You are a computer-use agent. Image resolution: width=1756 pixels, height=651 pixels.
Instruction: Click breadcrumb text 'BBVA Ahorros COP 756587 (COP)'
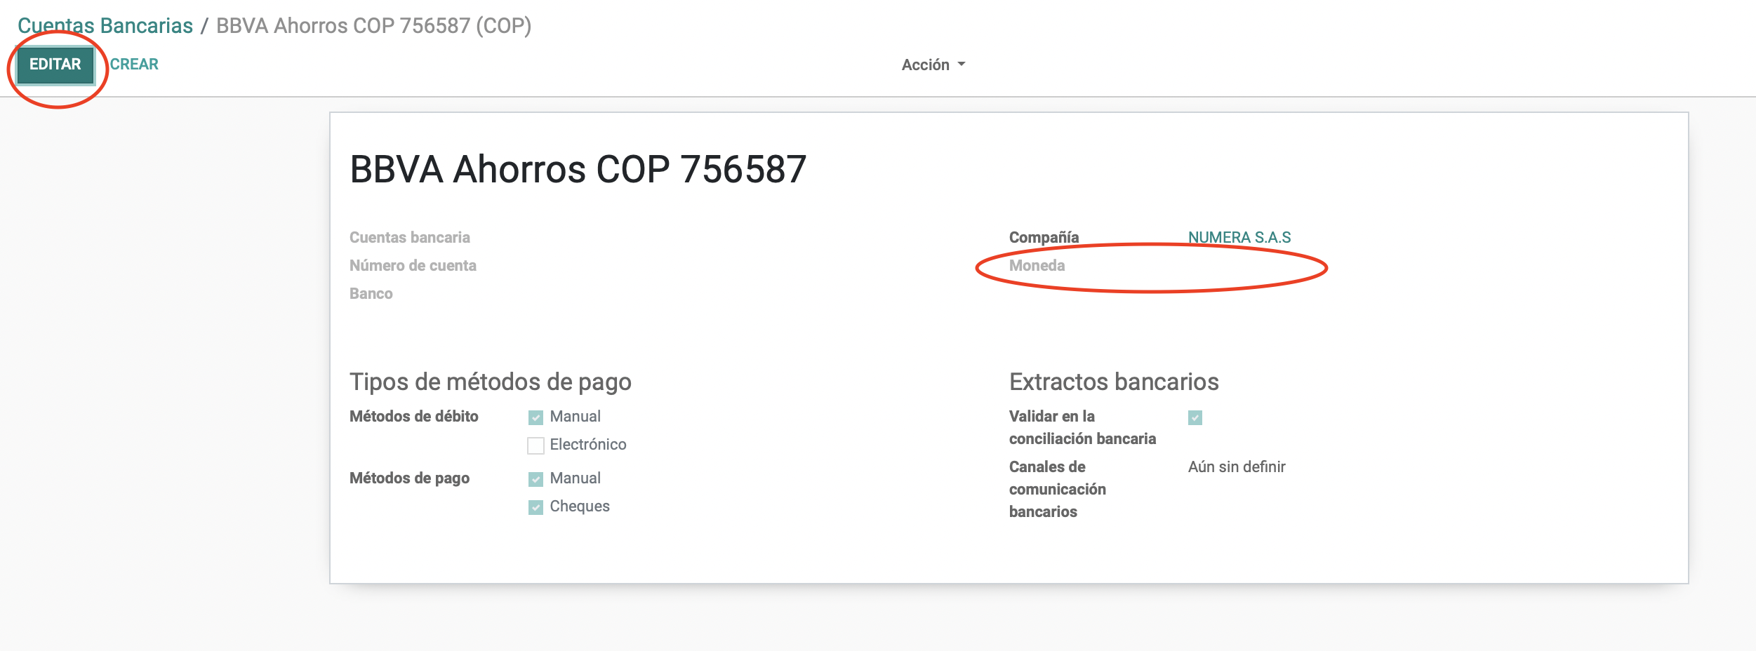point(373,26)
